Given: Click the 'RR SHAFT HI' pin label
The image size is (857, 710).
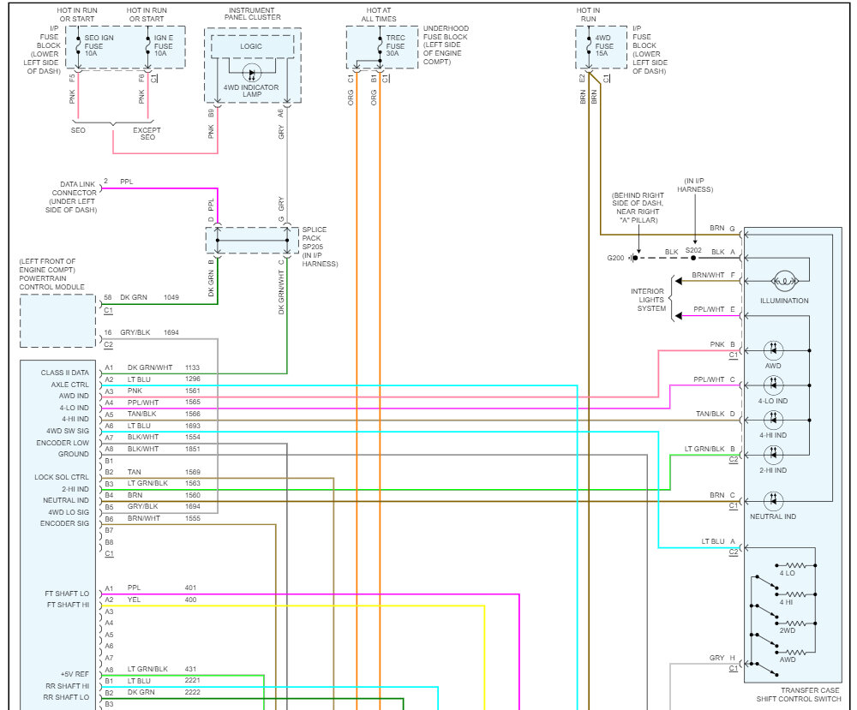Looking at the screenshot, I should coord(67,687).
